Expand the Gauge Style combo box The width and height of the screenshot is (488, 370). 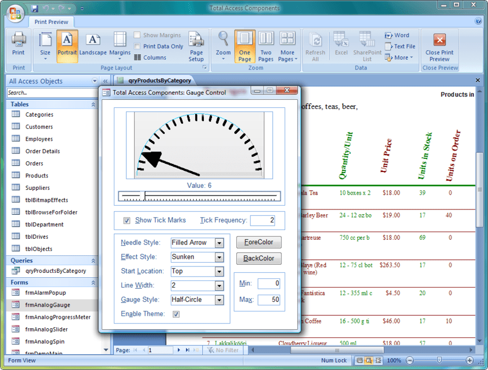219,300
